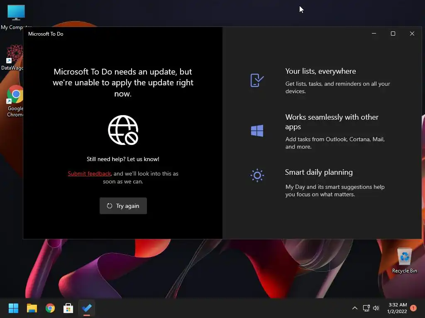Image resolution: width=425 pixels, height=318 pixels.
Task: Click the Windows logo feature icon
Action: click(x=257, y=130)
